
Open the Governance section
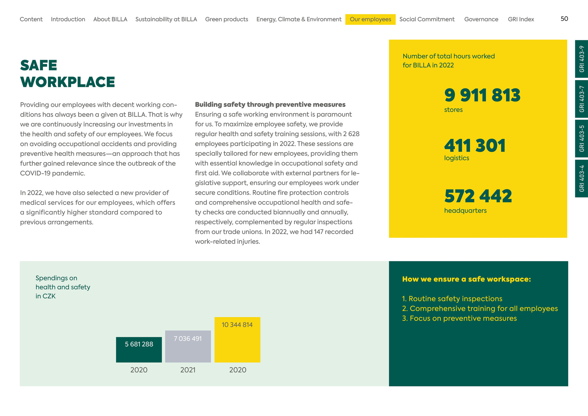(x=481, y=19)
